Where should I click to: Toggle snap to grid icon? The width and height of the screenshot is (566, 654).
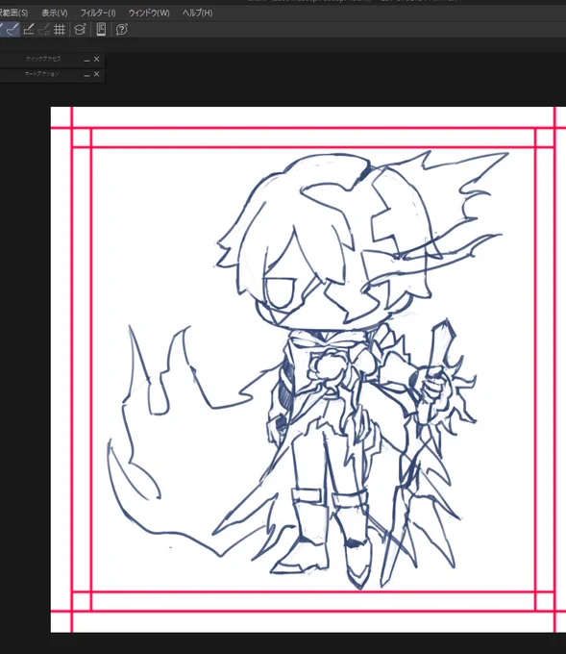[x=60, y=29]
